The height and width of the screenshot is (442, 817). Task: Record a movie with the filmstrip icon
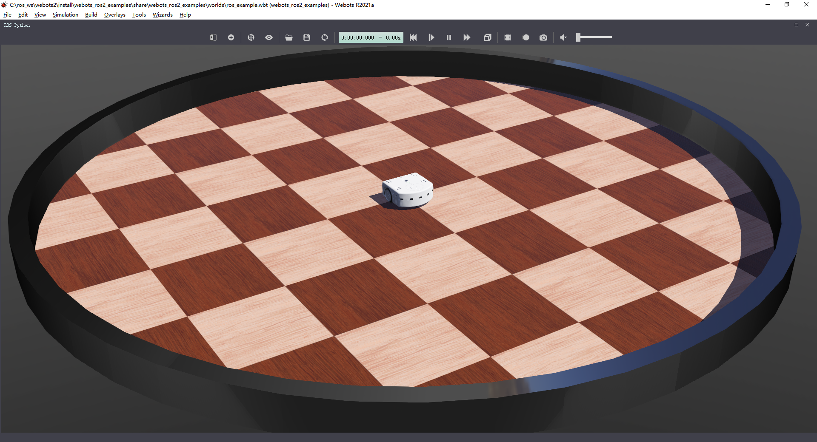point(508,37)
